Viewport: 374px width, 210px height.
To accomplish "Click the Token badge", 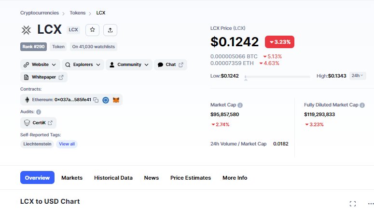I will click(58, 47).
